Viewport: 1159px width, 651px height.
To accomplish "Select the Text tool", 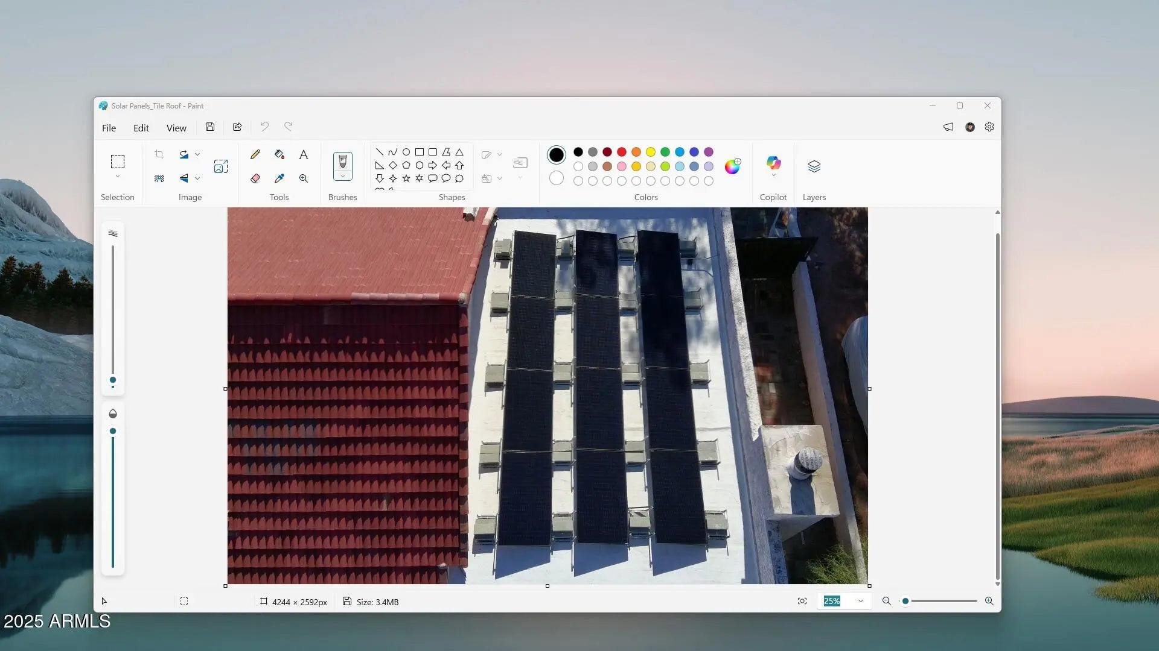I will 304,154.
